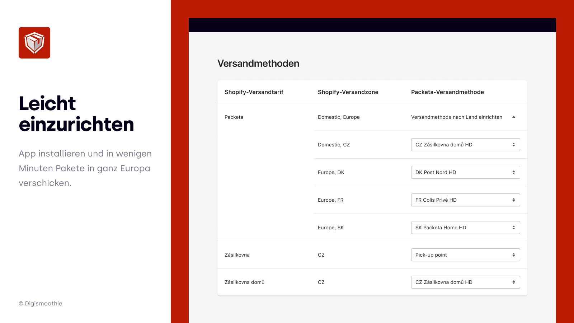Image resolution: width=574 pixels, height=323 pixels.
Task: Click the 'Versandmethode nach Land einrichten' label
Action: coord(457,117)
